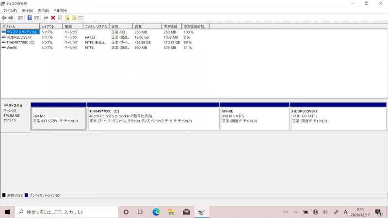Sort by the レイアウト column header
The height and width of the screenshot is (218, 388).
pyautogui.click(x=51, y=27)
